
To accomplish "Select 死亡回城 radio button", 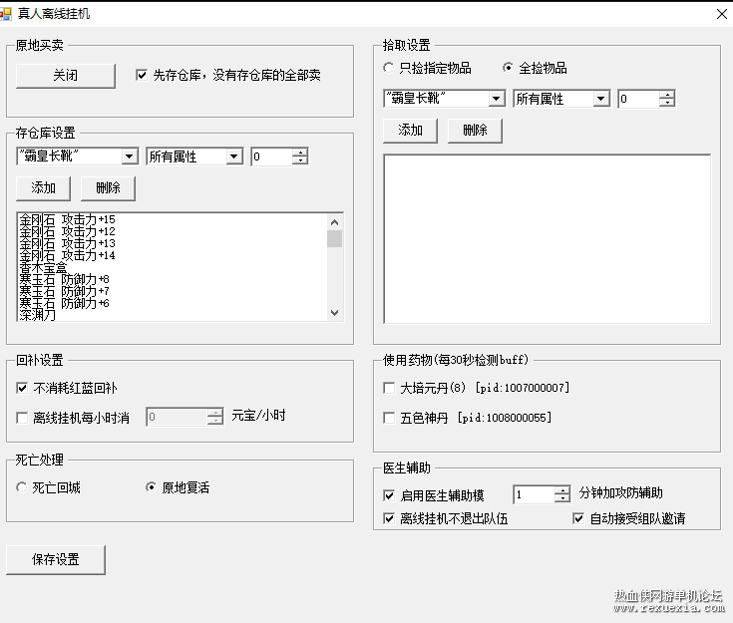I will point(22,487).
